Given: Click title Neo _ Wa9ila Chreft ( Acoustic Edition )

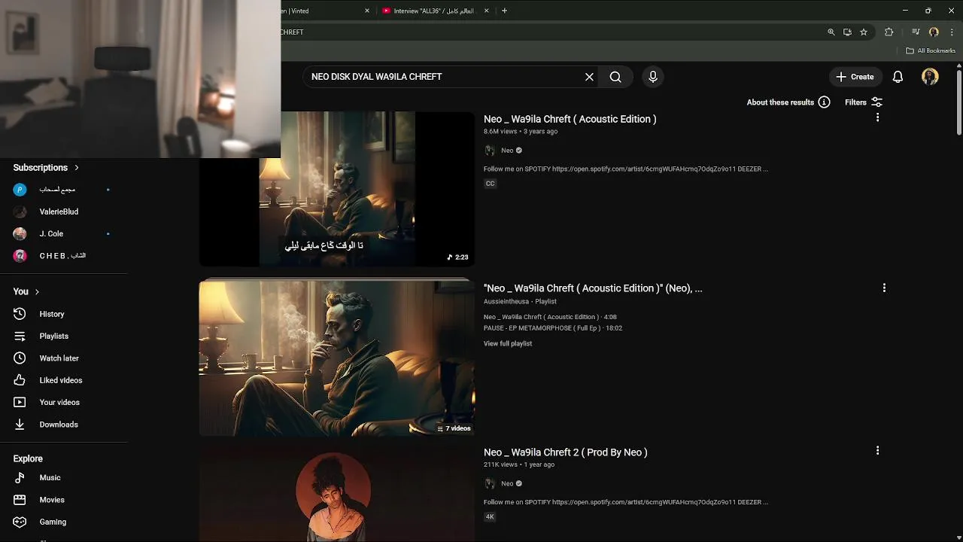Looking at the screenshot, I should click(570, 119).
